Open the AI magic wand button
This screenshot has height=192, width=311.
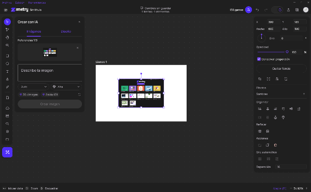point(7,152)
